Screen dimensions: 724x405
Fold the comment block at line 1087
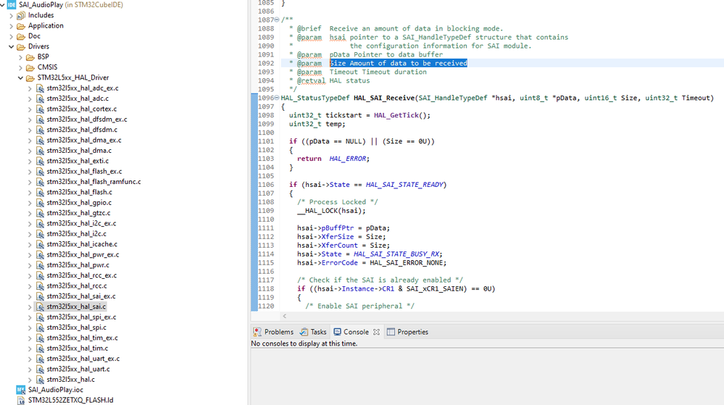(x=277, y=20)
